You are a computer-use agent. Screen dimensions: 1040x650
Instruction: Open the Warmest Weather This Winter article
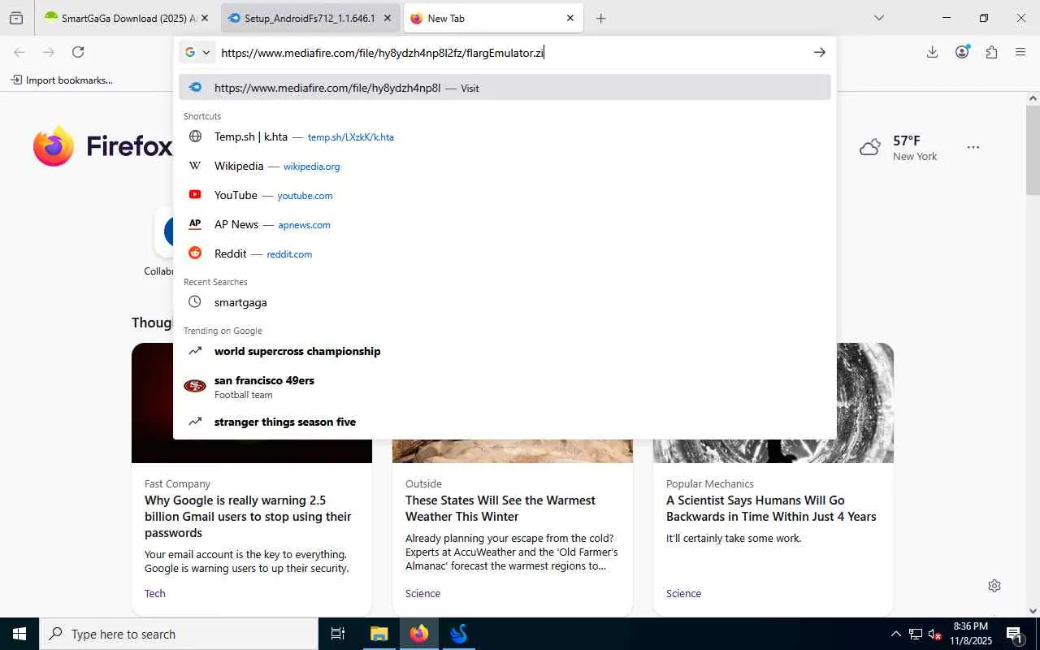500,509
